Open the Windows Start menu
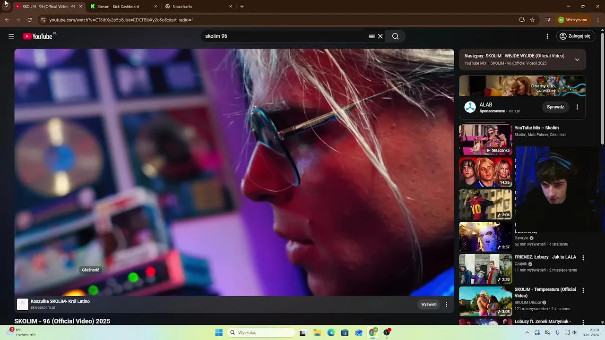The image size is (605, 340). (219, 333)
